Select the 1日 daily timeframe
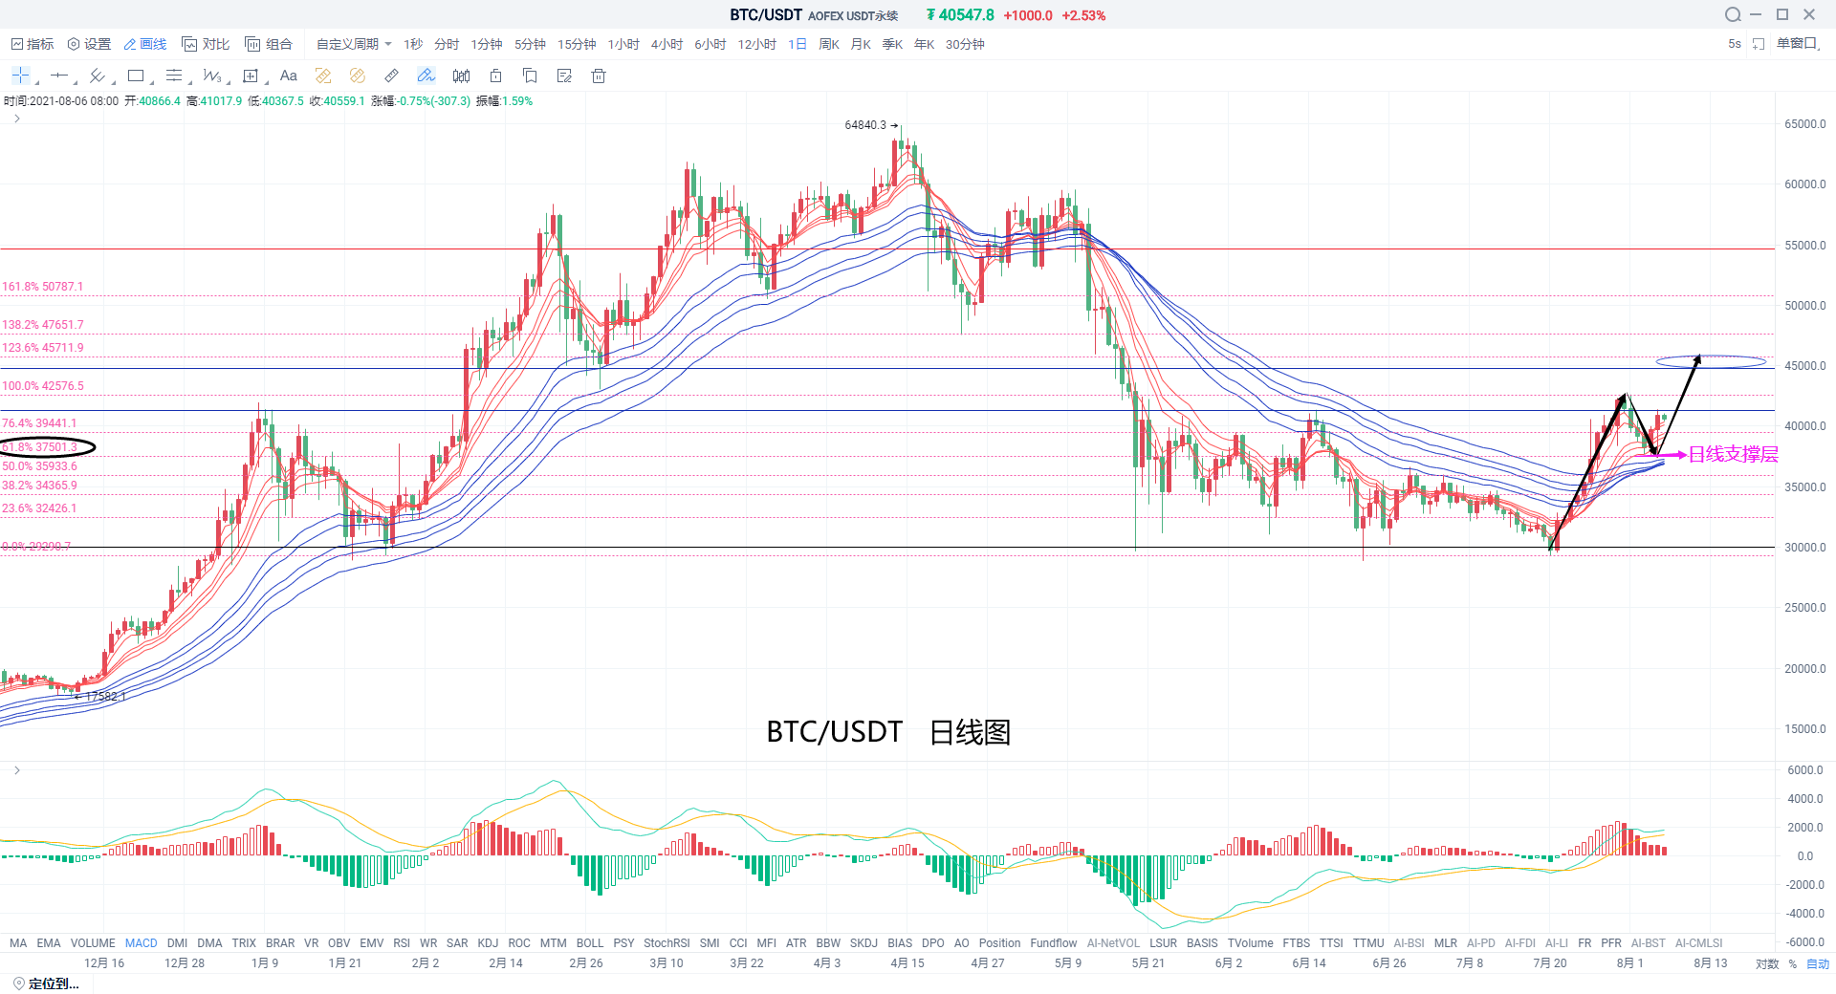This screenshot has height=994, width=1836. (x=798, y=44)
